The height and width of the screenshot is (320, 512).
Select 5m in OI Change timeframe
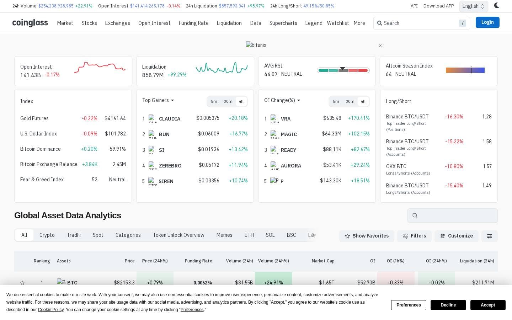coord(336,101)
